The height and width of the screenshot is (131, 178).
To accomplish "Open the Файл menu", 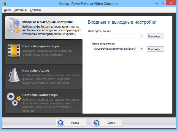I will (7, 10).
